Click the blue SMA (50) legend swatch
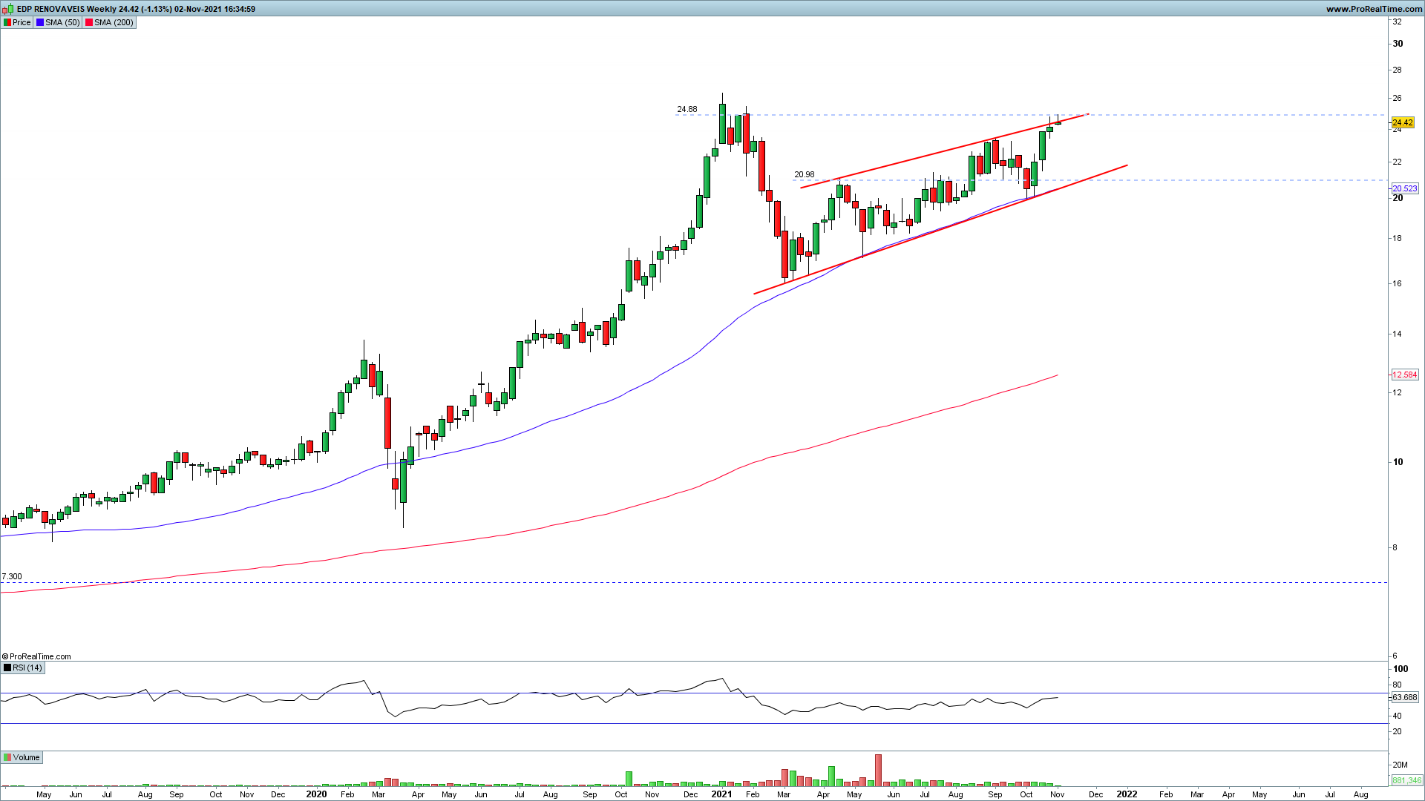Screen dimensions: 1425x801 pyautogui.click(x=40, y=22)
